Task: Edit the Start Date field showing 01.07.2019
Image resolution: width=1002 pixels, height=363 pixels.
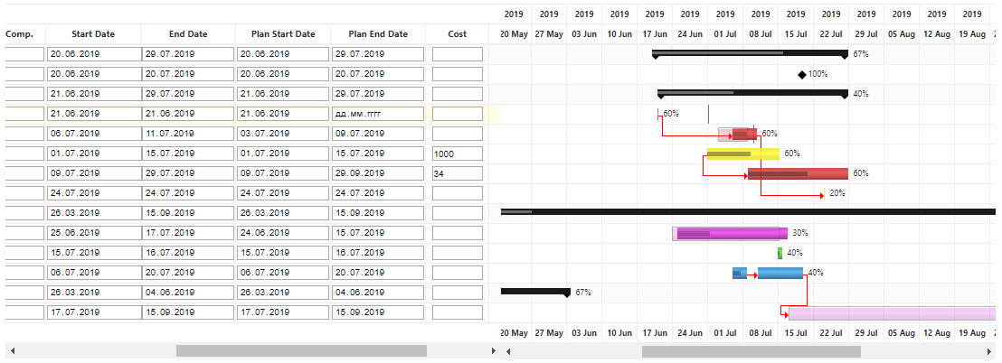Action: pyautogui.click(x=93, y=154)
